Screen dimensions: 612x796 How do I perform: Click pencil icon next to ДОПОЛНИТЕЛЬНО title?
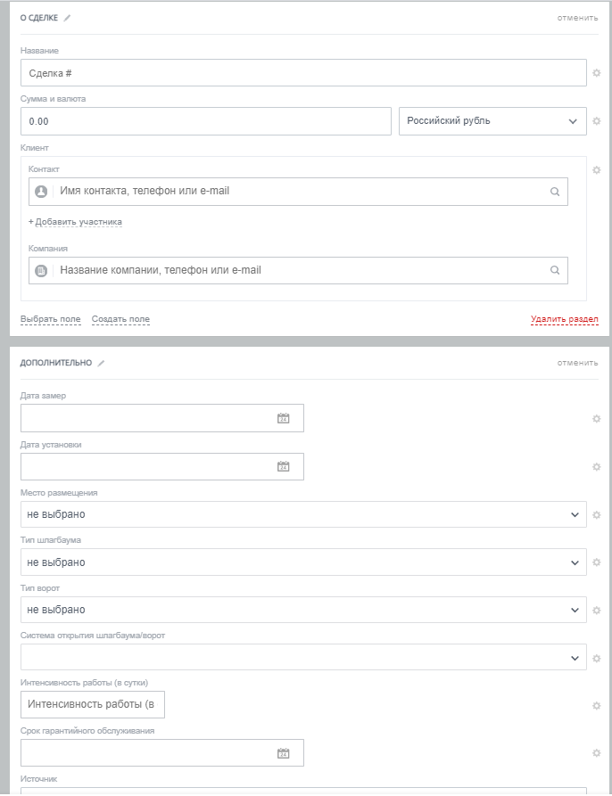(x=101, y=363)
